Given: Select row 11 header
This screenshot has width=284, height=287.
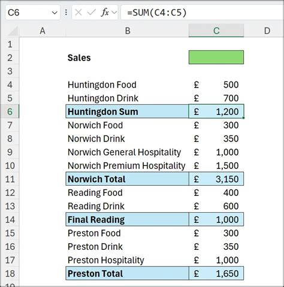Looking at the screenshot, I should (10, 179).
